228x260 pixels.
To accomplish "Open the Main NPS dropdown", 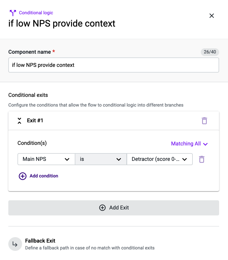I will pos(46,159).
